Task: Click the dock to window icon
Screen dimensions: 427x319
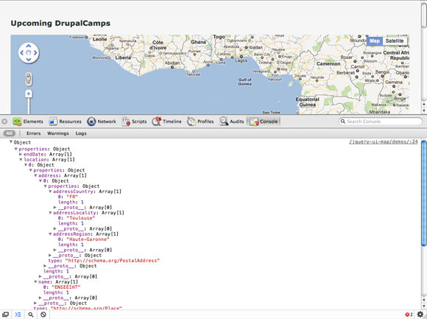Action: tap(5, 315)
